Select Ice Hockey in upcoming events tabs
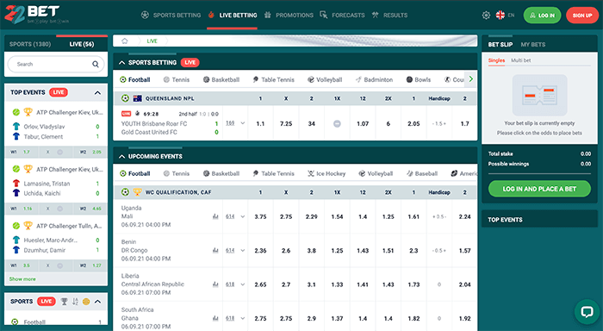The height and width of the screenshot is (331, 603). pyautogui.click(x=326, y=173)
